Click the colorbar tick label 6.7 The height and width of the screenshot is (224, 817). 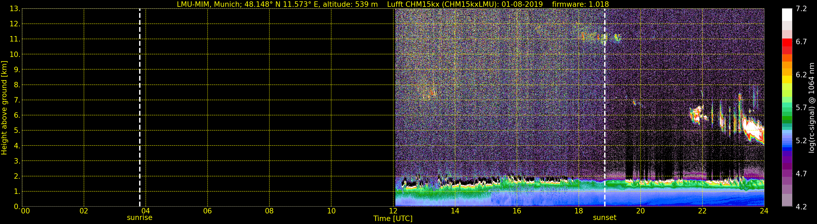coord(801,41)
